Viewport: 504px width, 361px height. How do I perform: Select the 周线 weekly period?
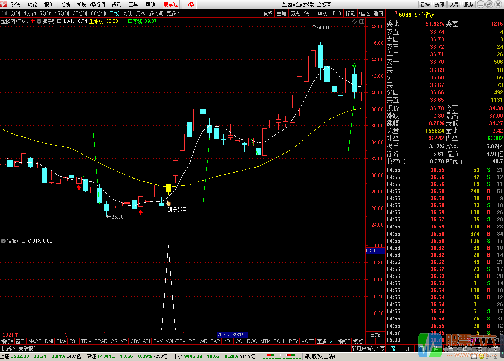point(127,13)
